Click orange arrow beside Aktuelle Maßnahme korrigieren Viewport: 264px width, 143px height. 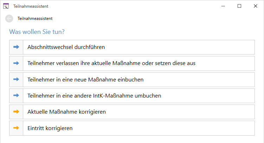tap(16, 112)
